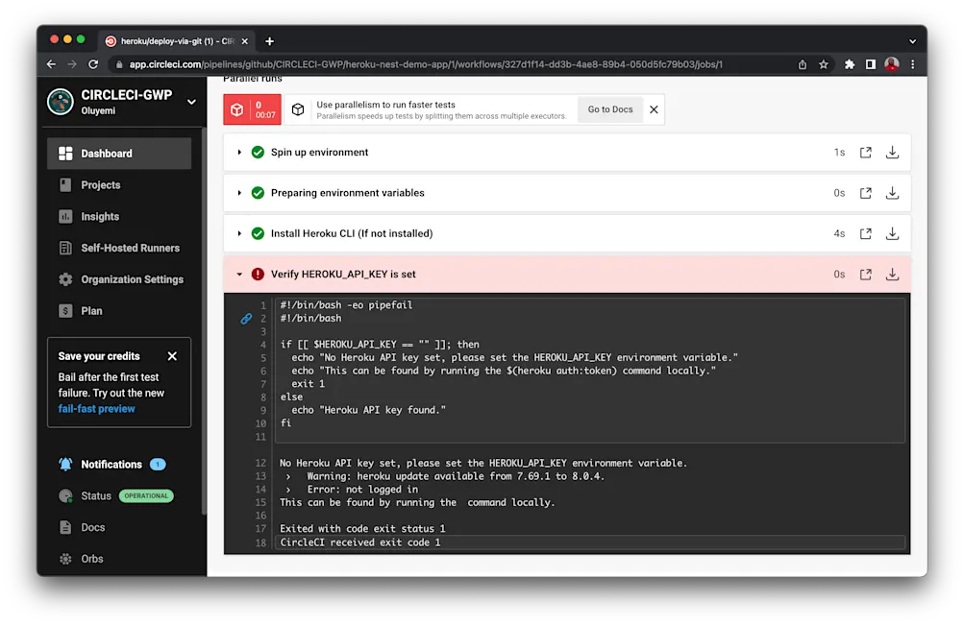This screenshot has width=964, height=625.
Task: Click the Go to Docs button
Action: point(609,109)
